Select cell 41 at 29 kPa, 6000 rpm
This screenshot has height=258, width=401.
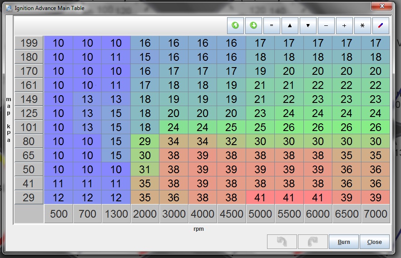click(x=318, y=197)
